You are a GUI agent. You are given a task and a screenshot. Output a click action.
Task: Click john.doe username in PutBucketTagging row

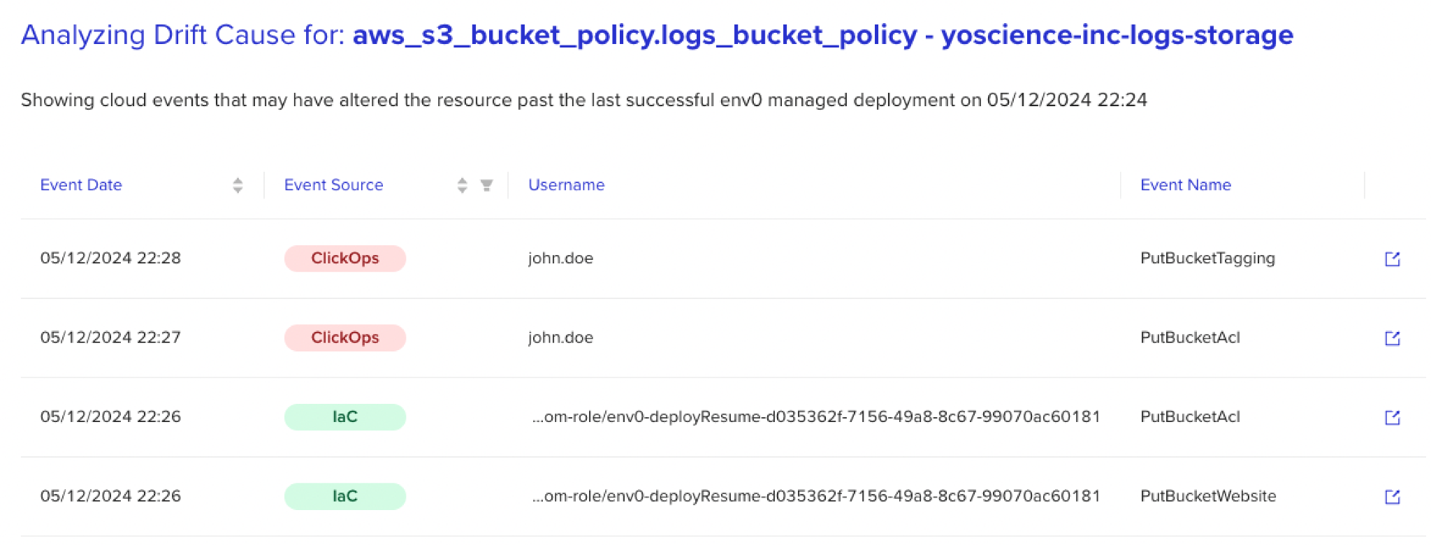click(x=560, y=259)
